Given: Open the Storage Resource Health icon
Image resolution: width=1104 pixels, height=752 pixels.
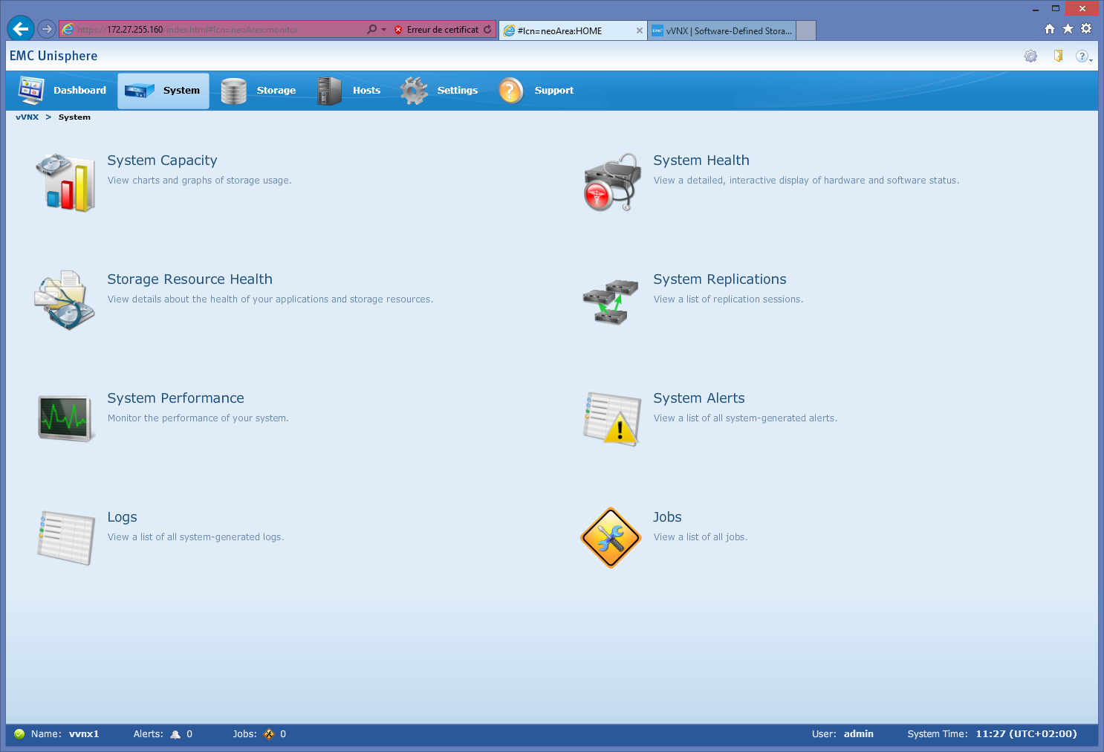Looking at the screenshot, I should 65,300.
